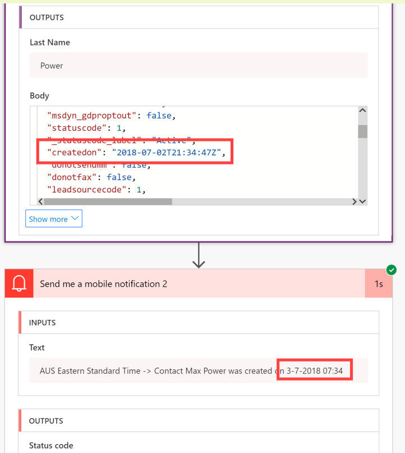405x453 pixels.
Task: Click the OUTPUTS header above Last Name
Action: pyautogui.click(x=47, y=17)
